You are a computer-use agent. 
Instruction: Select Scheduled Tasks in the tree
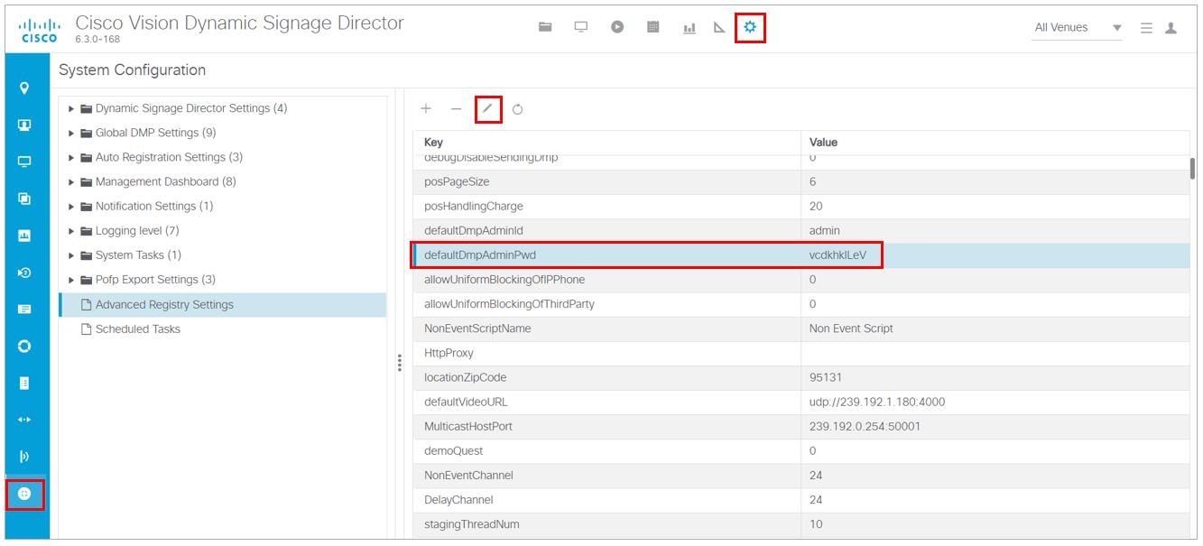pos(137,329)
